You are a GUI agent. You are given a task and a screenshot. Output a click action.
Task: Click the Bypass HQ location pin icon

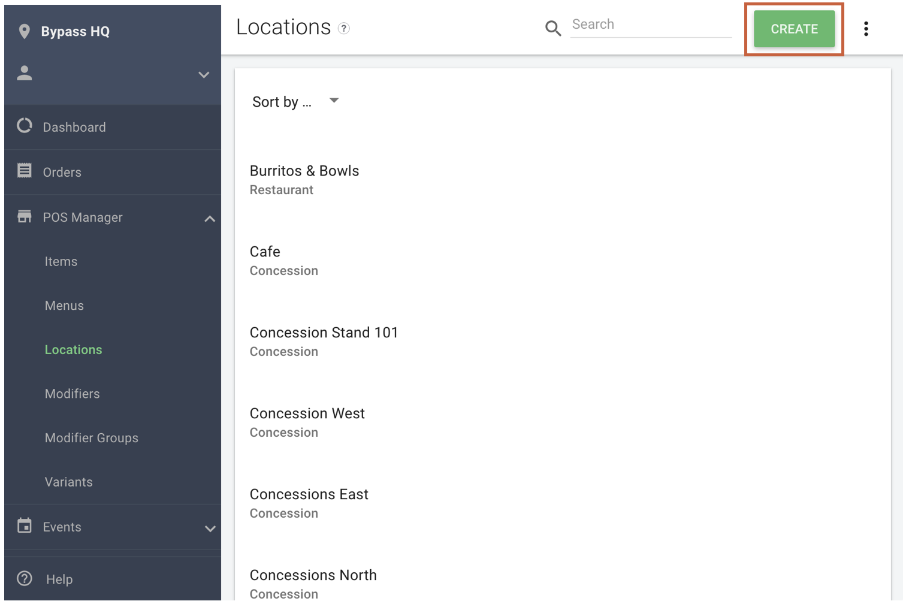click(x=24, y=31)
